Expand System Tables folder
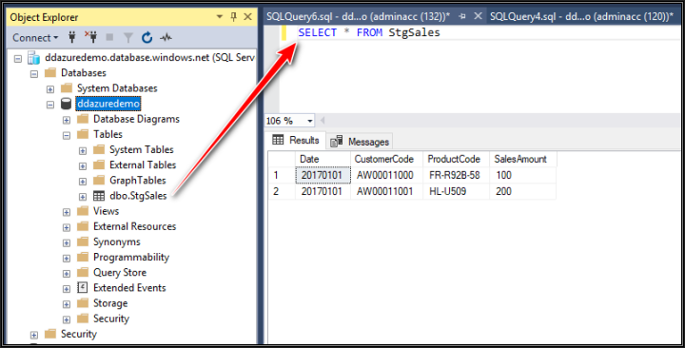 [83, 150]
